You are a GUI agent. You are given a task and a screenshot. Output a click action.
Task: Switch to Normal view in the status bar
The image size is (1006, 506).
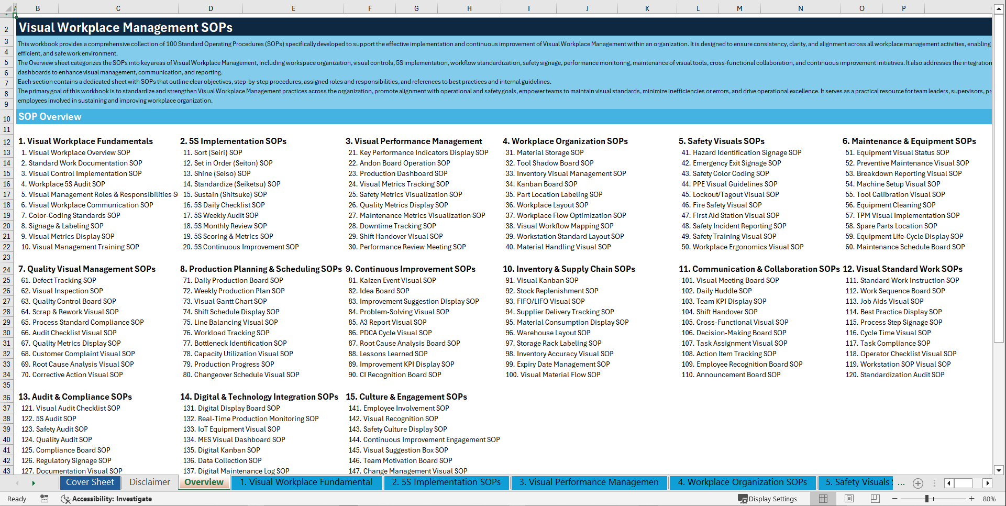(823, 499)
